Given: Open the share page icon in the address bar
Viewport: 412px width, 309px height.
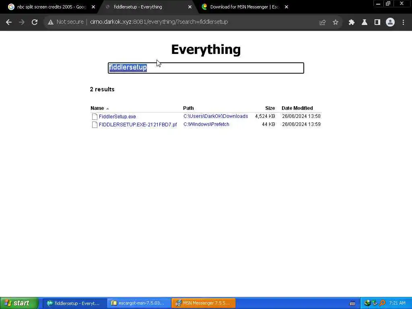Looking at the screenshot, I should (x=322, y=23).
